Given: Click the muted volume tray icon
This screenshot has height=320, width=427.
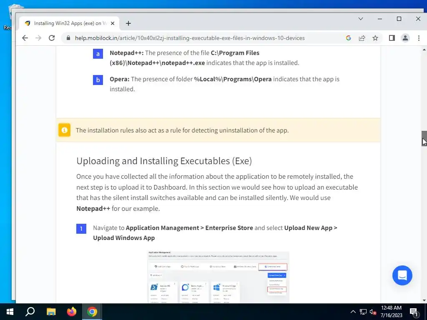Looking at the screenshot, I should [x=373, y=312].
